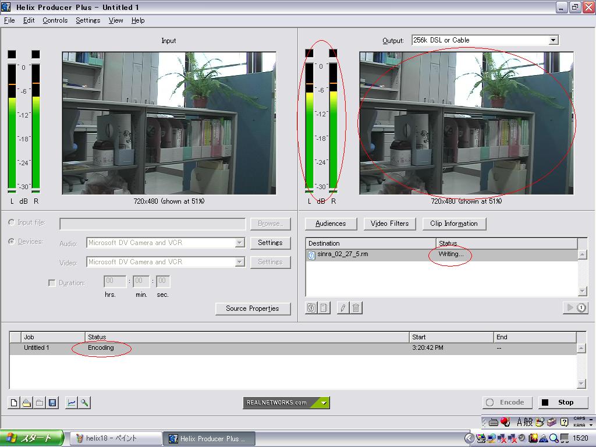Open the Audio device dropdown
Image resolution: width=596 pixels, height=447 pixels.
pyautogui.click(x=240, y=243)
